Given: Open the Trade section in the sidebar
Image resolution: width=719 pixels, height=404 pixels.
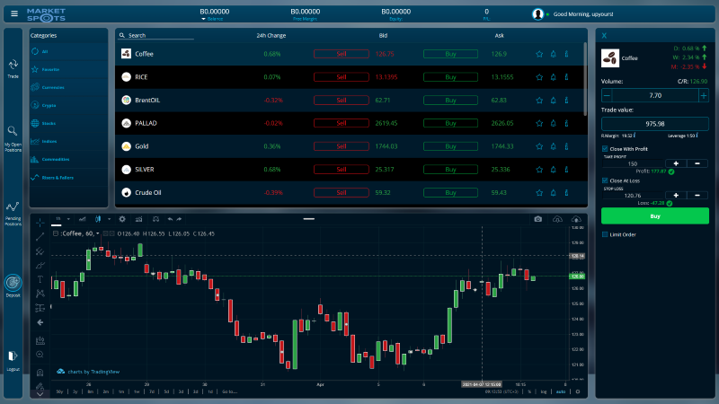Looking at the screenshot, I should [x=13, y=68].
